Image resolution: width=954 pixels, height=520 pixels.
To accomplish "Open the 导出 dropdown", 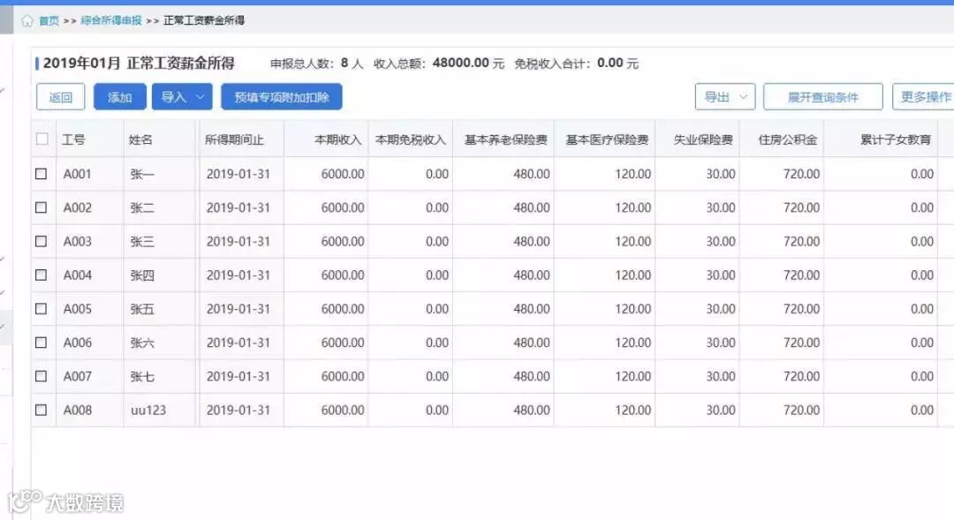I will (x=725, y=97).
